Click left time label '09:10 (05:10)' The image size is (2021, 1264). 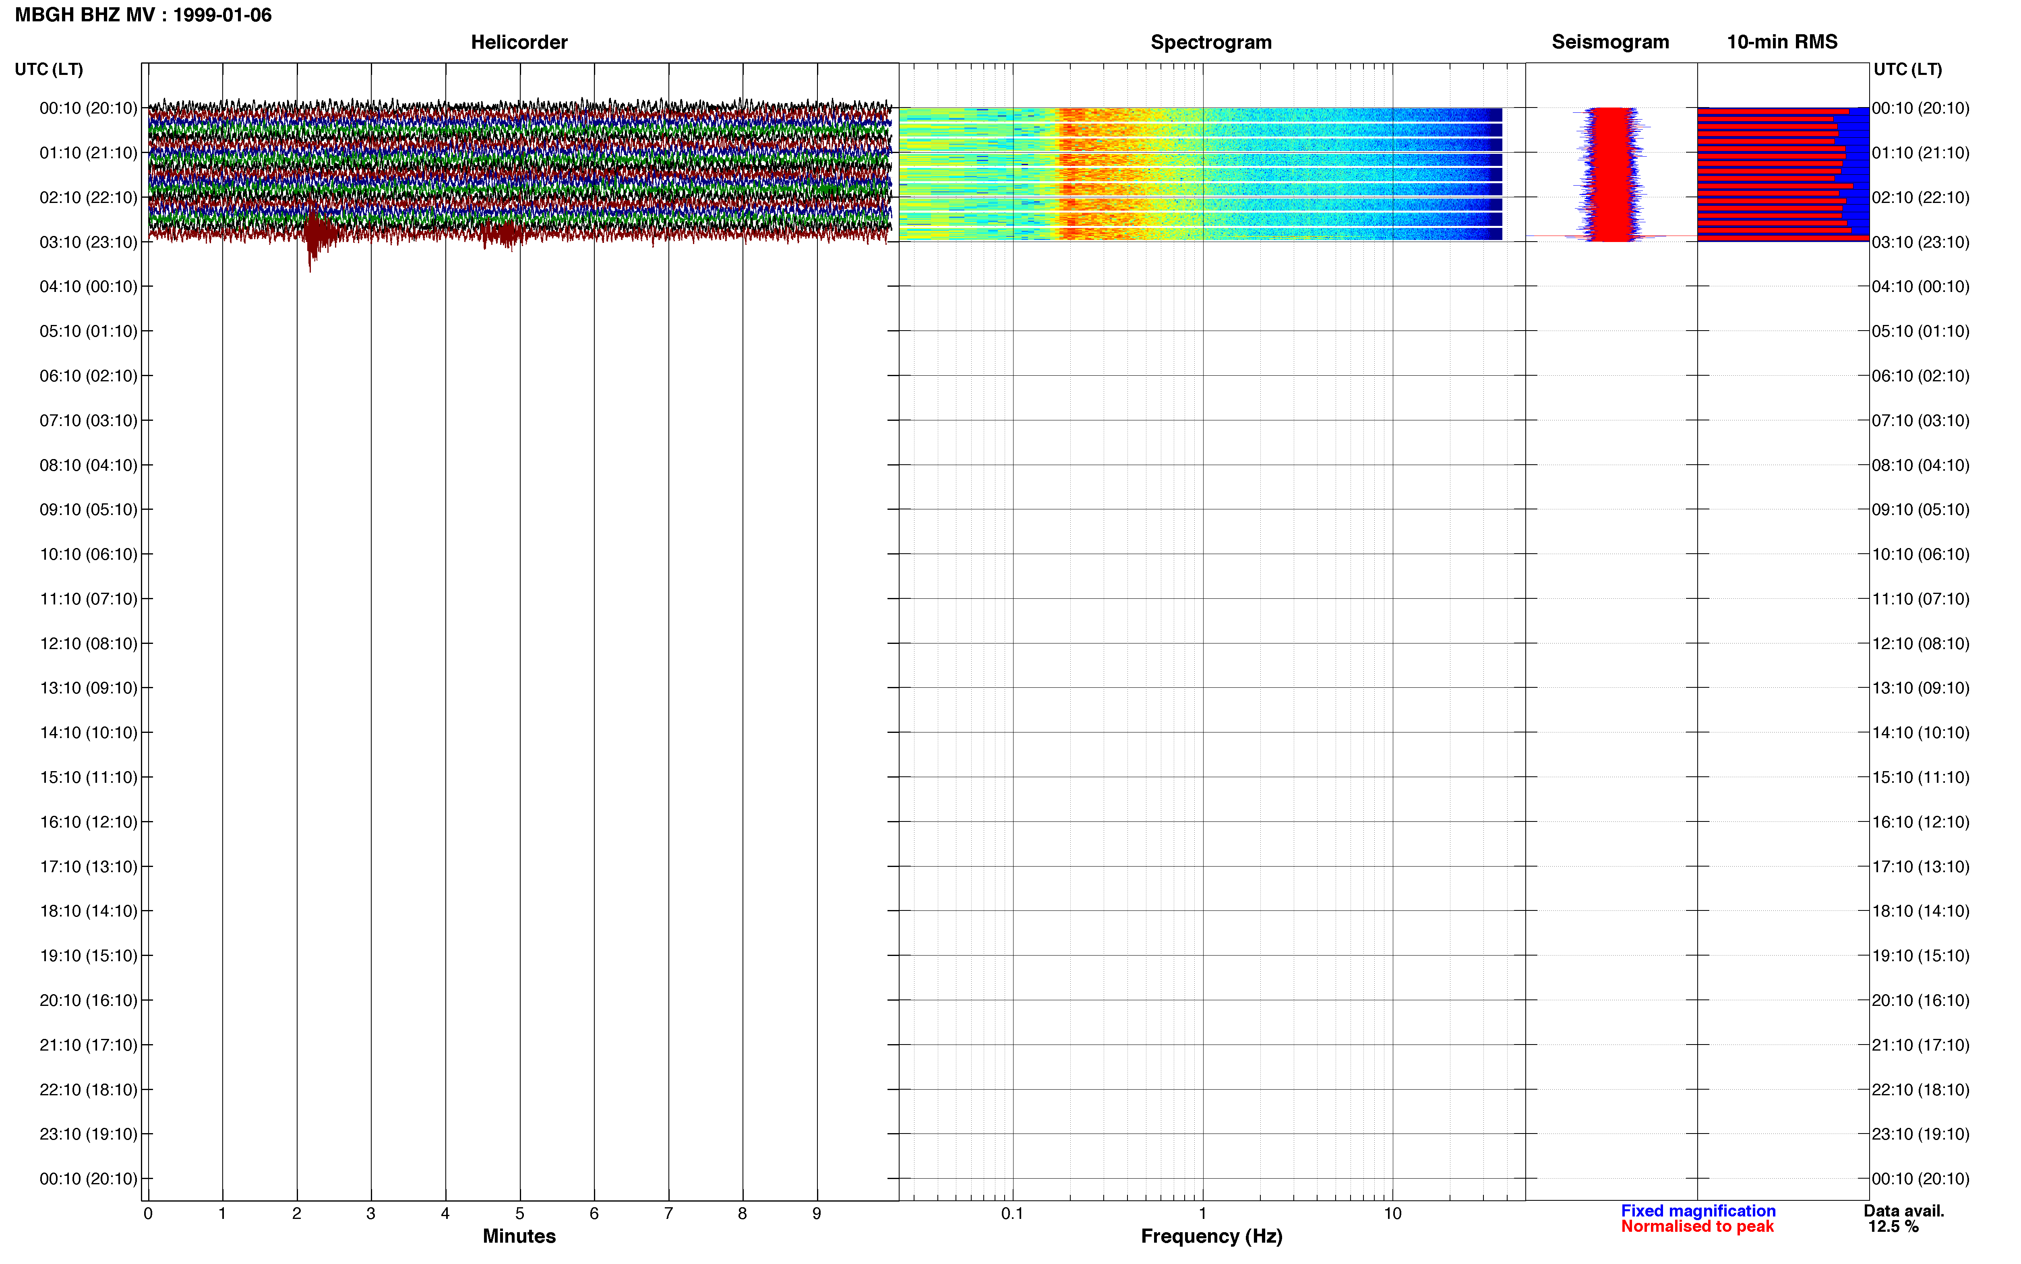coord(88,510)
